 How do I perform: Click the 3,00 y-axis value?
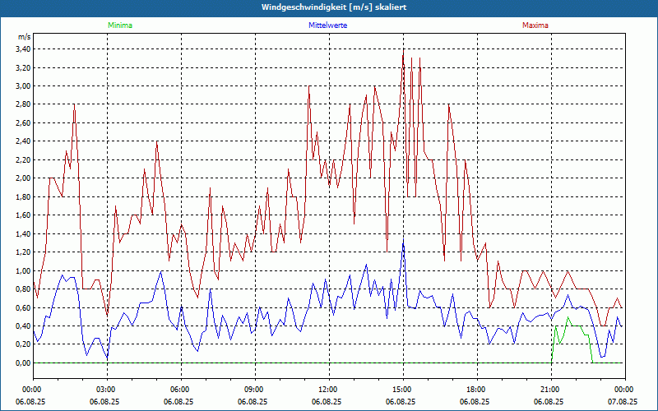[x=23, y=86]
